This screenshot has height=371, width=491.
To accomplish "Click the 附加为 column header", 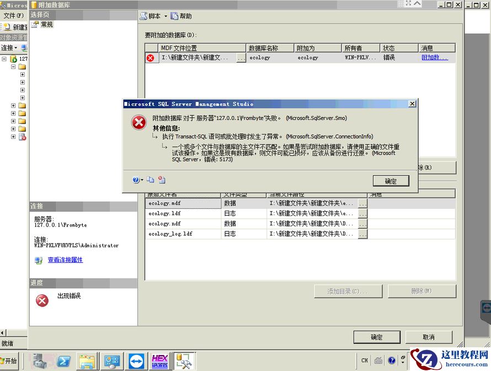I will 318,48.
